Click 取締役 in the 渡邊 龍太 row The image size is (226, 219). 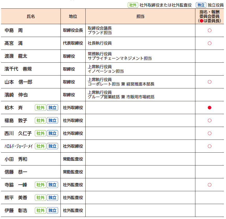[69, 56]
